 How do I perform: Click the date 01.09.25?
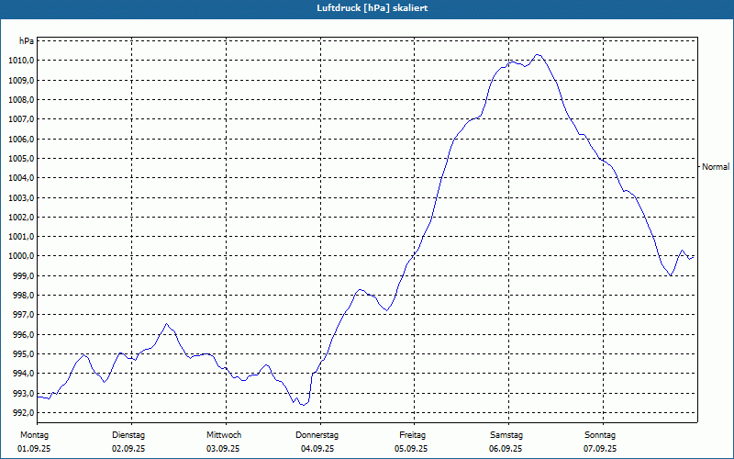coord(34,449)
